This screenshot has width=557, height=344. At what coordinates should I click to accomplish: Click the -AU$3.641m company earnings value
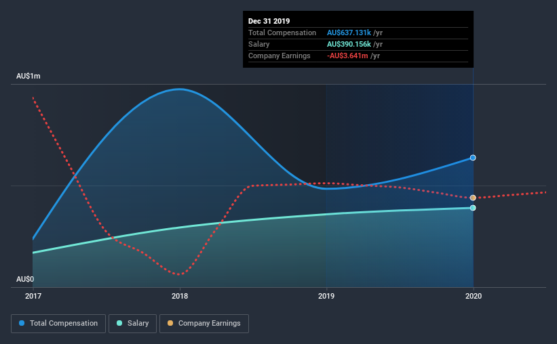pos(347,56)
